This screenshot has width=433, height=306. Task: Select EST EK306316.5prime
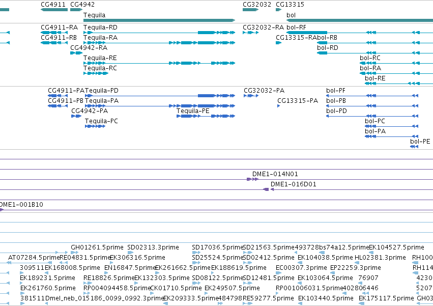click(x=111, y=263)
